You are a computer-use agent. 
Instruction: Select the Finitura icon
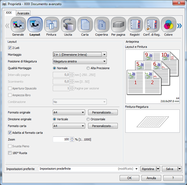point(52,25)
